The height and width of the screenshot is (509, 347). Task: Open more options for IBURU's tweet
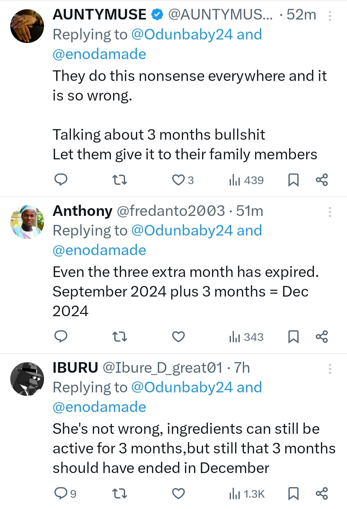(330, 369)
